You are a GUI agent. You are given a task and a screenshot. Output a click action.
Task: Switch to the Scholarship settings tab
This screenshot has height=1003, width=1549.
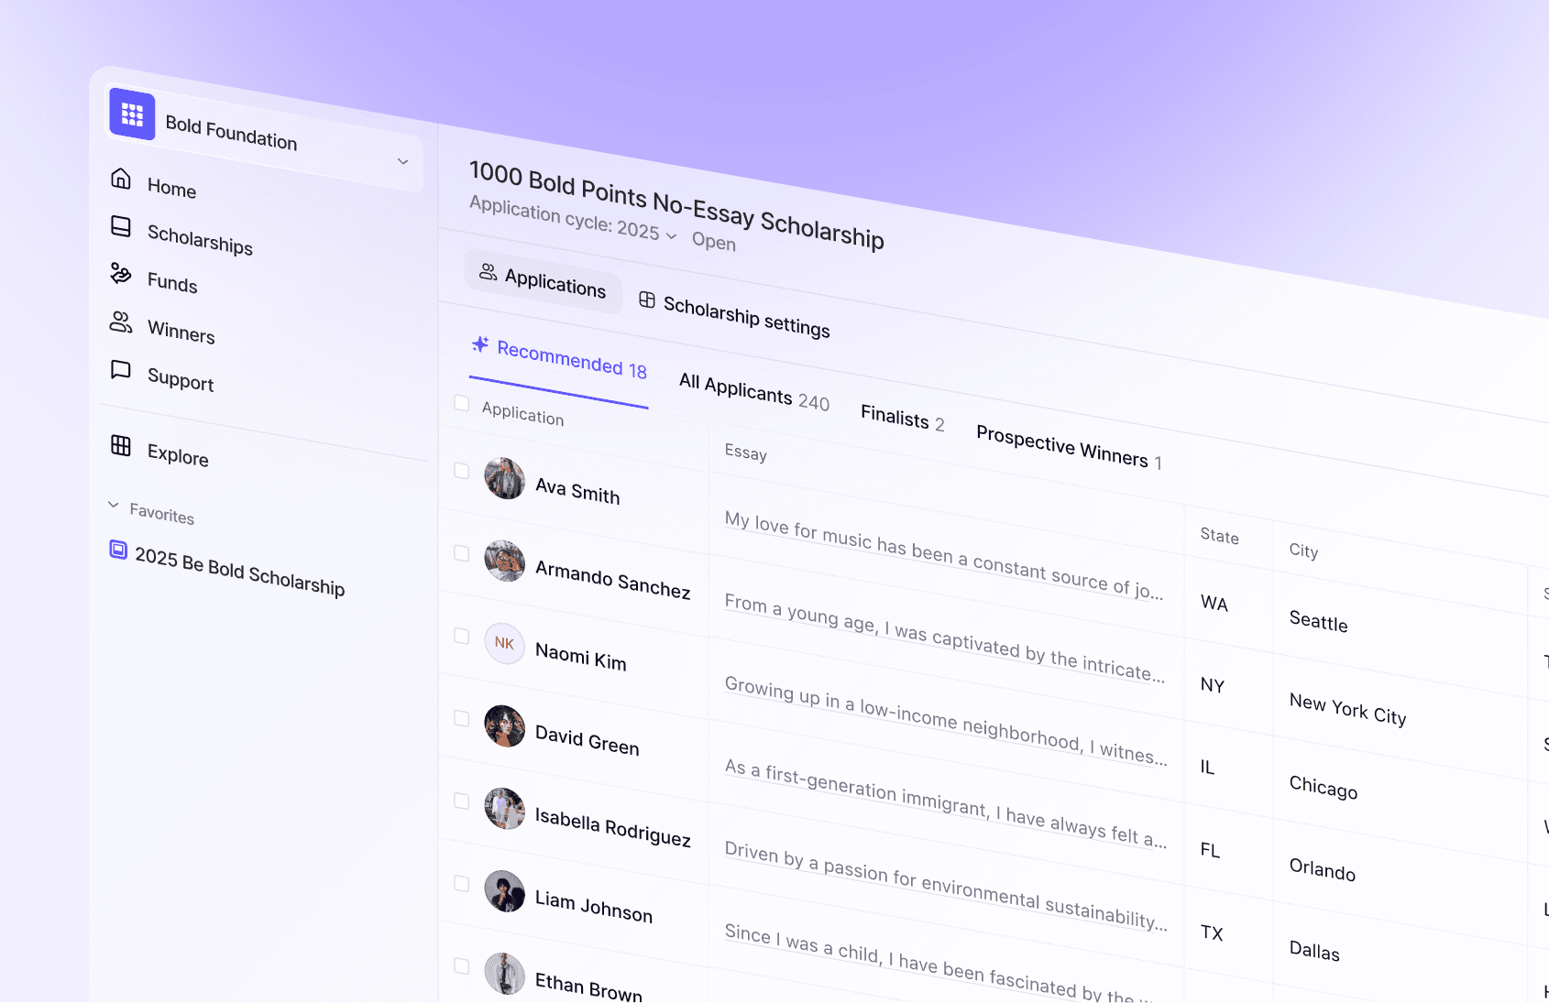coord(734,313)
